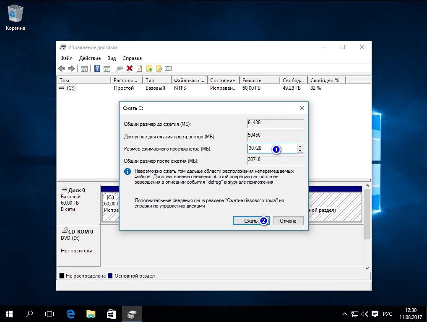Toggle the console tree pane toolbar icon
The height and width of the screenshot is (322, 427).
[x=84, y=69]
